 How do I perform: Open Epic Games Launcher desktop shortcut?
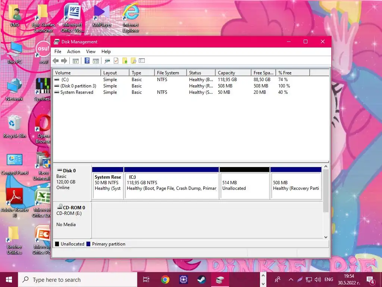pyautogui.click(x=43, y=19)
